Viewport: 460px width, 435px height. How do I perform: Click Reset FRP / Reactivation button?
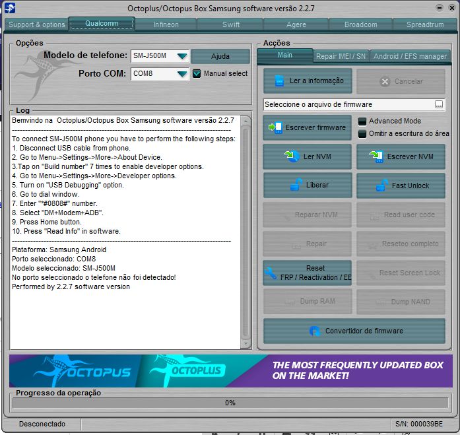tap(307, 273)
